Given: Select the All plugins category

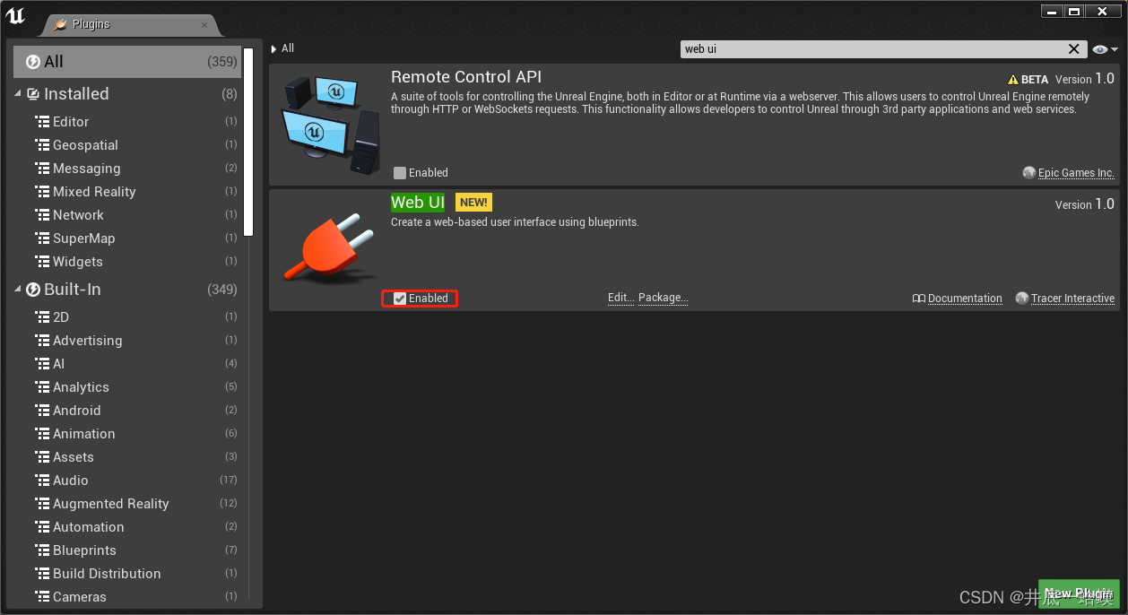Looking at the screenshot, I should tap(127, 62).
